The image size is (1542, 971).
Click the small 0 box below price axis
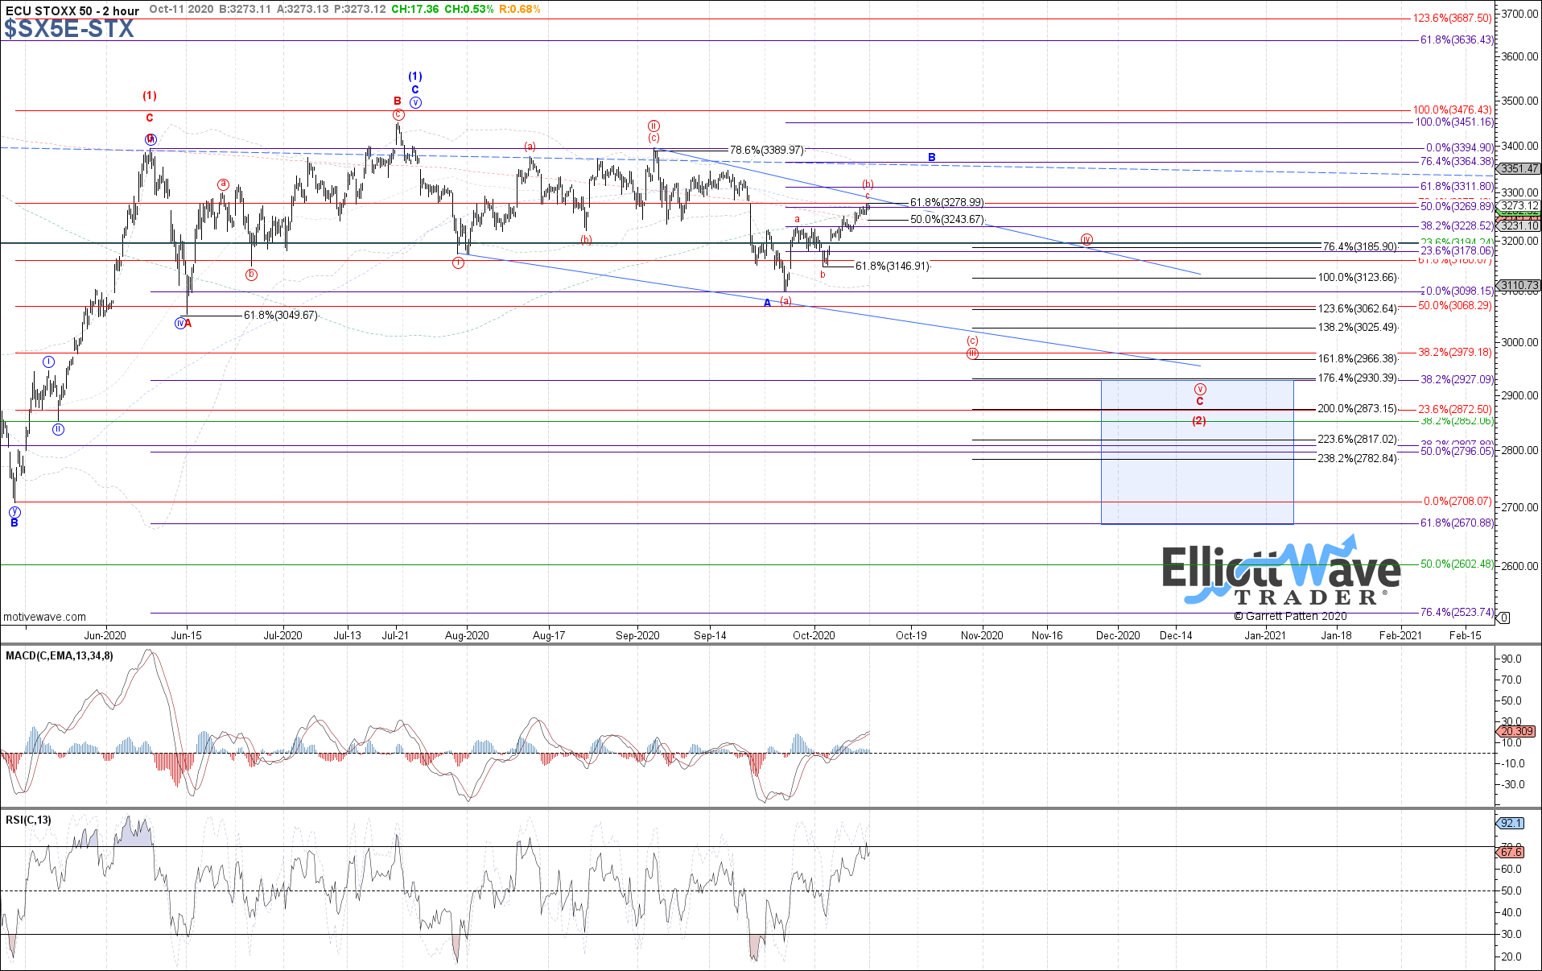[x=1504, y=618]
